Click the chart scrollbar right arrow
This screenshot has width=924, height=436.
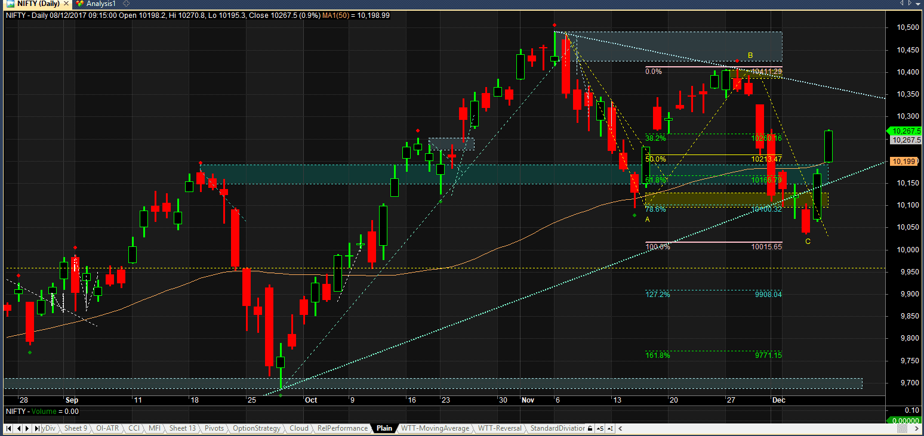click(917, 428)
